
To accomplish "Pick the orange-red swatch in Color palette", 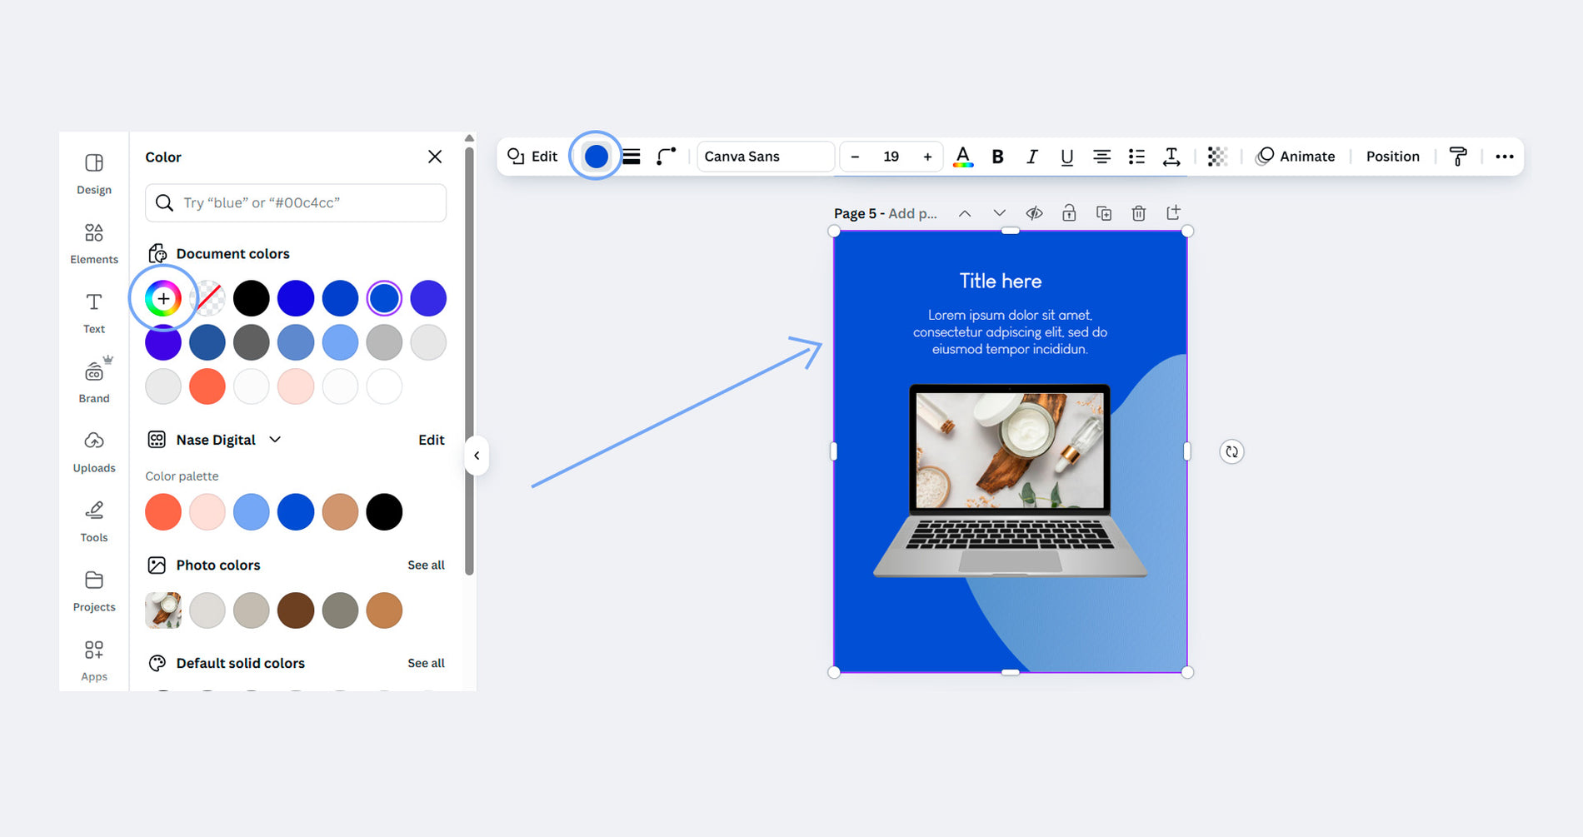I will click(163, 512).
